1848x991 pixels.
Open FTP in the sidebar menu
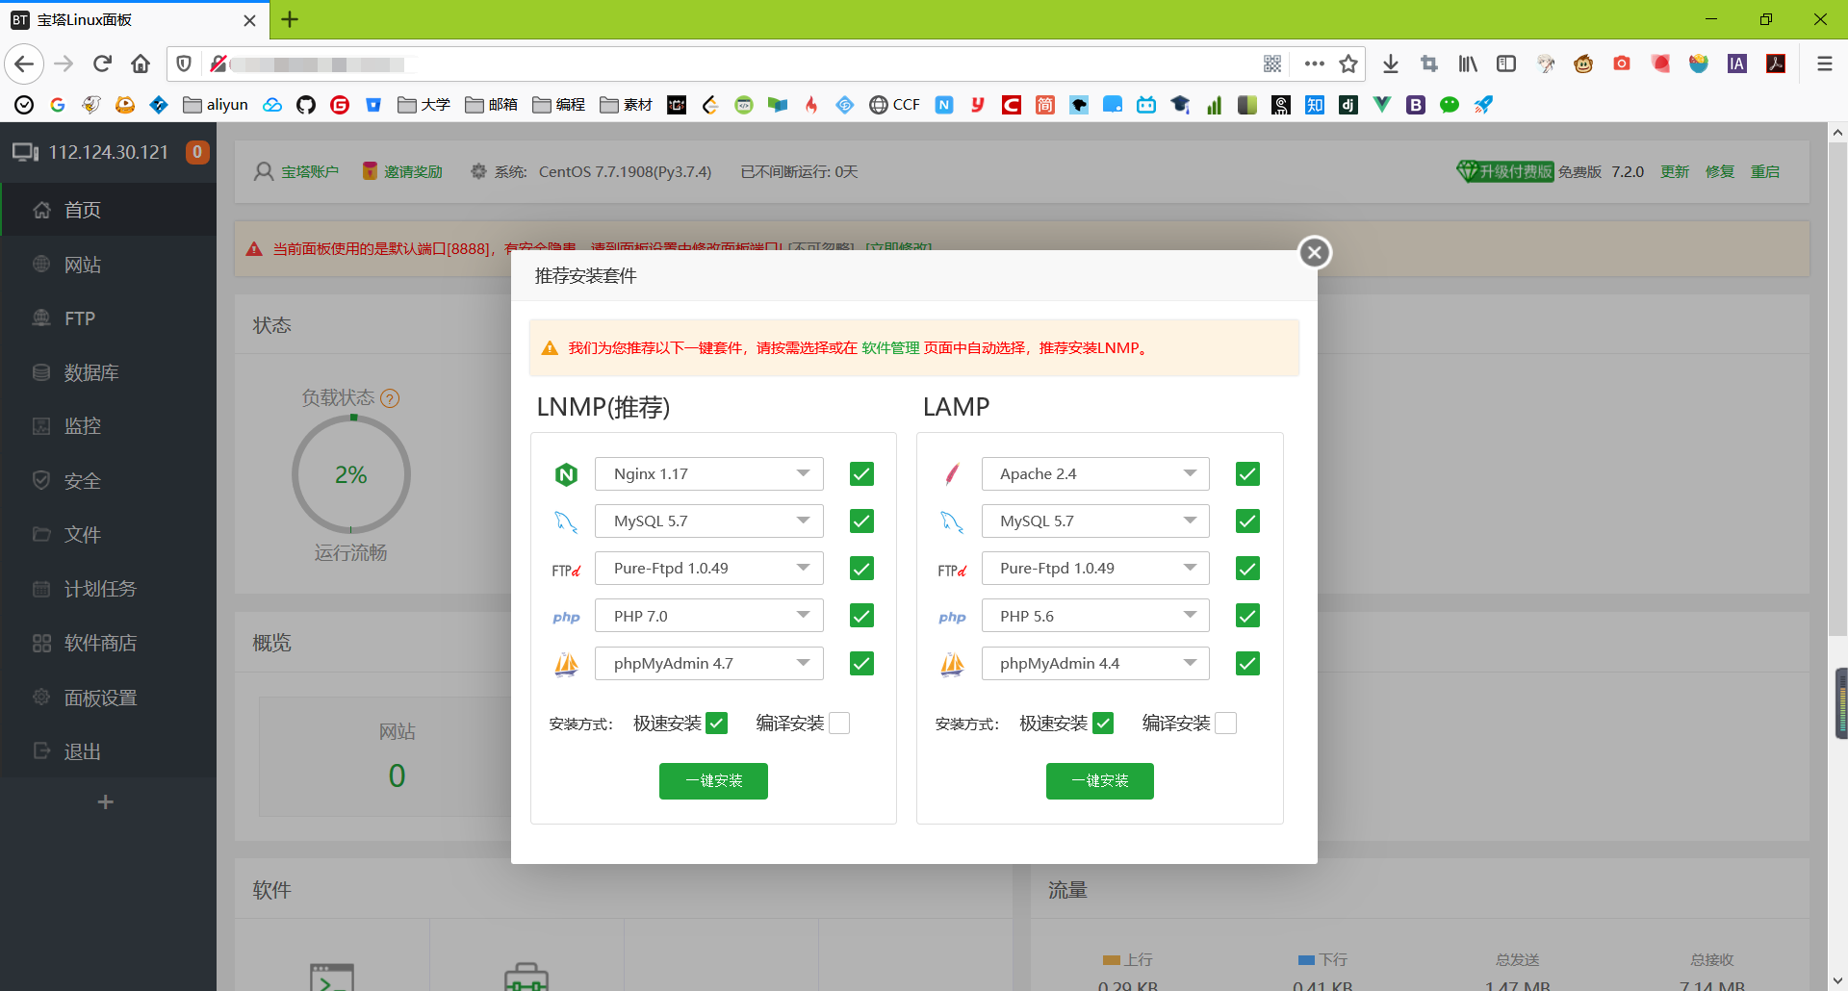[108, 318]
